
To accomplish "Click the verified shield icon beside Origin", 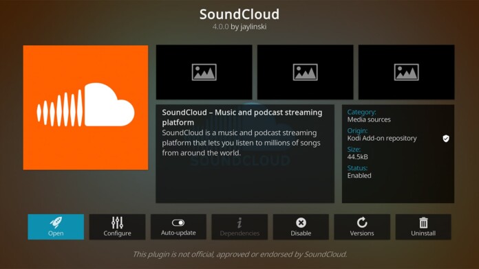I will 446,139.
